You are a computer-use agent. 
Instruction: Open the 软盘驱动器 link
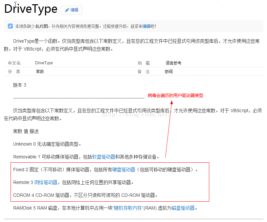point(103,157)
